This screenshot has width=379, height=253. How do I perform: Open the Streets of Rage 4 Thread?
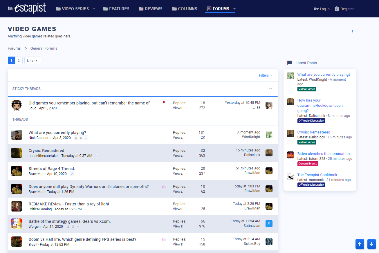click(52, 169)
